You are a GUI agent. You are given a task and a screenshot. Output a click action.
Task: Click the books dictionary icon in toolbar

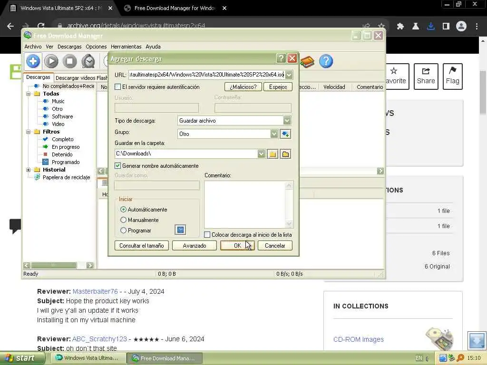(x=307, y=61)
